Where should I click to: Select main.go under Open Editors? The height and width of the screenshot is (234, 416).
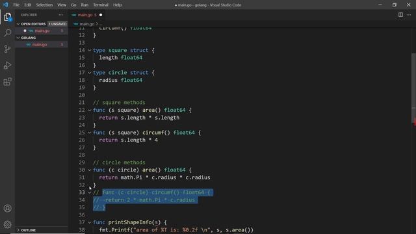(42, 31)
